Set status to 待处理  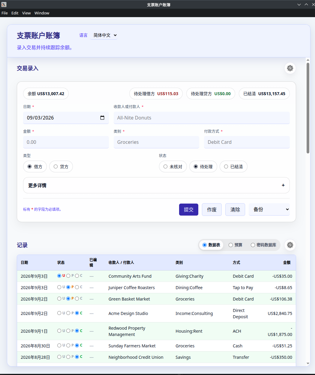coord(196,167)
